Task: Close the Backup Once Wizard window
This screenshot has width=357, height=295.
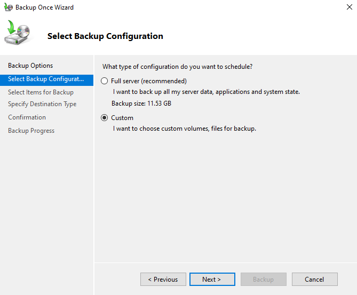Action: 350,7
